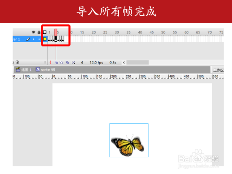Enable Edit Multiple Frames button

pos(67,62)
